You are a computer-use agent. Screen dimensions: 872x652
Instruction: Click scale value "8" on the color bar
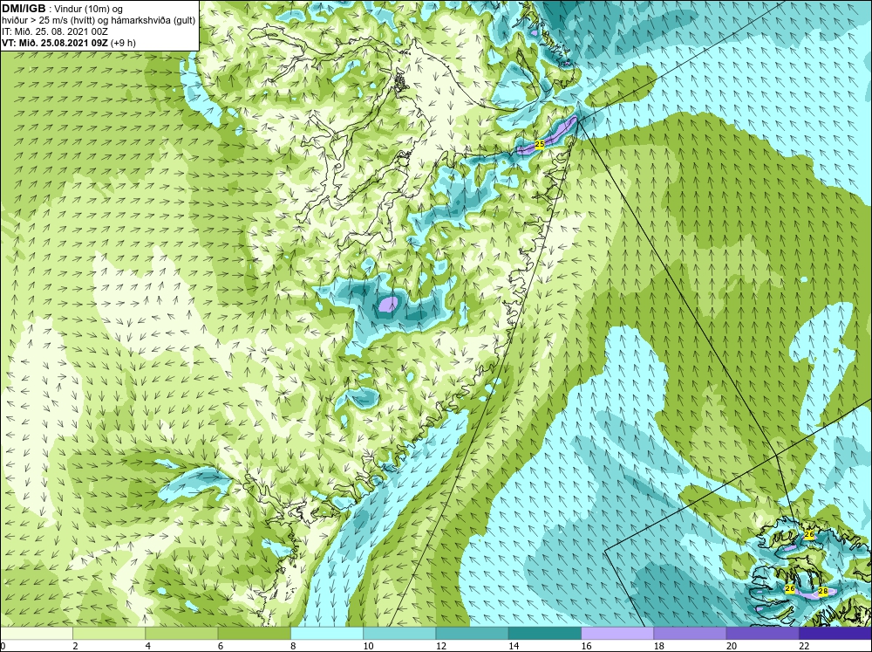pos(293,646)
